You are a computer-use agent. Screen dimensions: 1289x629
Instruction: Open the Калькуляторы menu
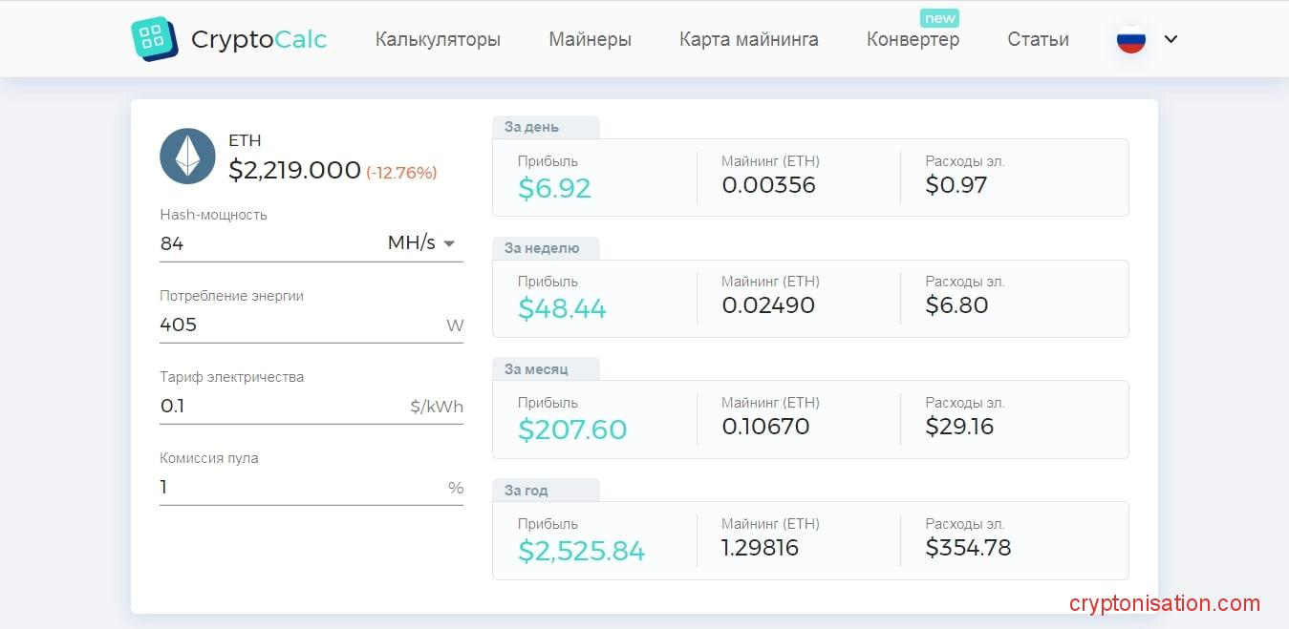pyautogui.click(x=438, y=39)
